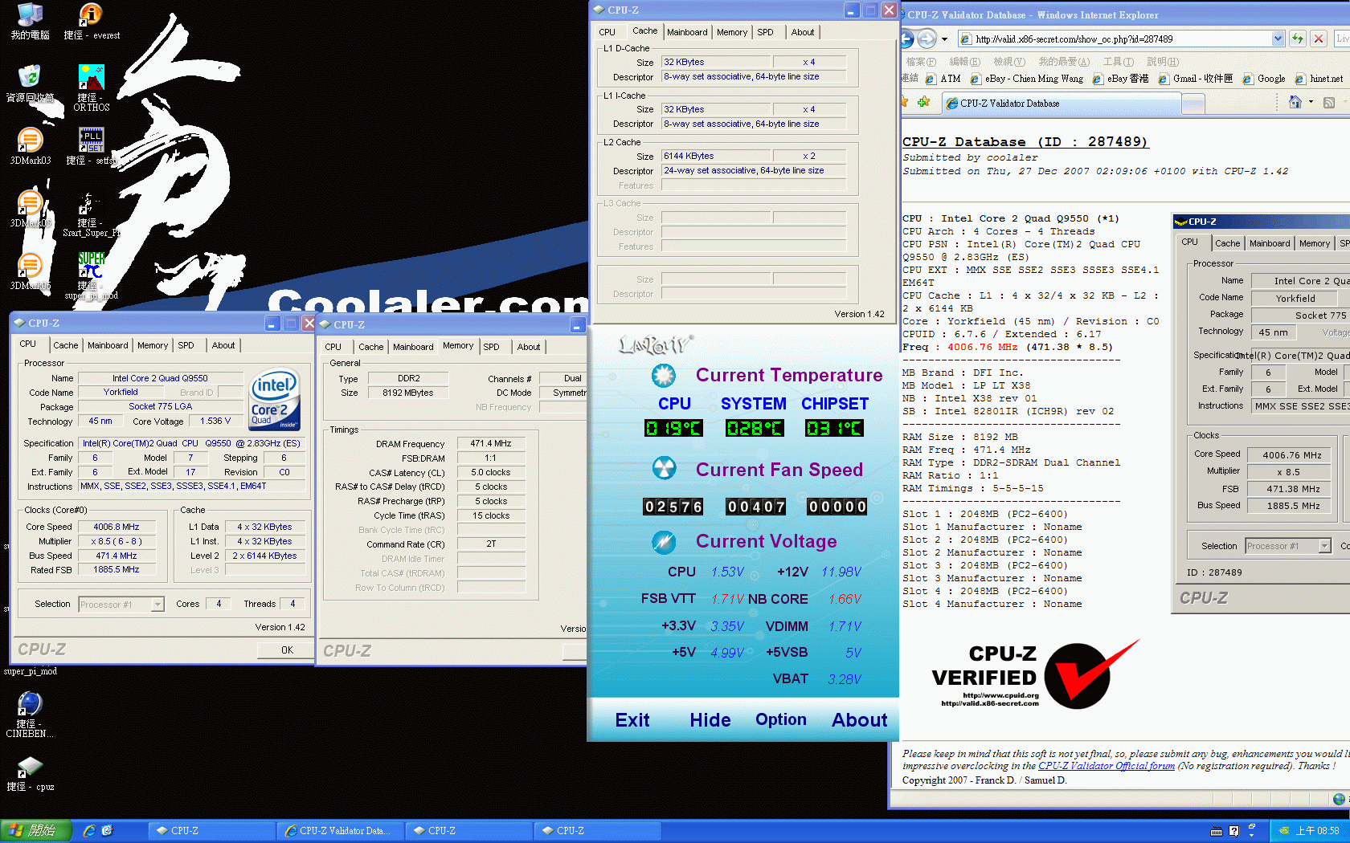Screen dimensions: 1350x843
Task: Launch the 3DMark05 desktop icon
Action: coord(30,202)
